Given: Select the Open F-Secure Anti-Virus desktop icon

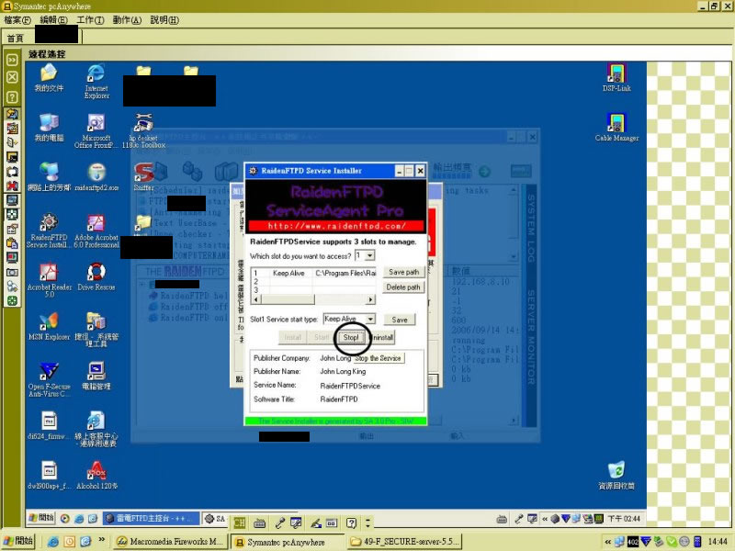Looking at the screenshot, I should click(49, 379).
